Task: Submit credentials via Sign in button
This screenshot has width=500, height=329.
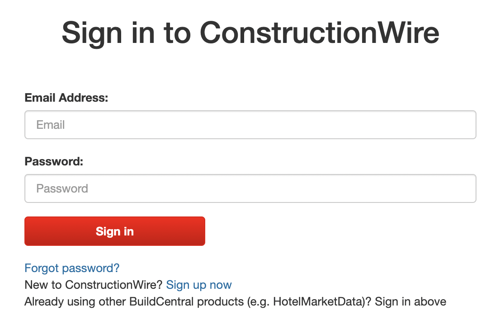Action: pos(114,231)
